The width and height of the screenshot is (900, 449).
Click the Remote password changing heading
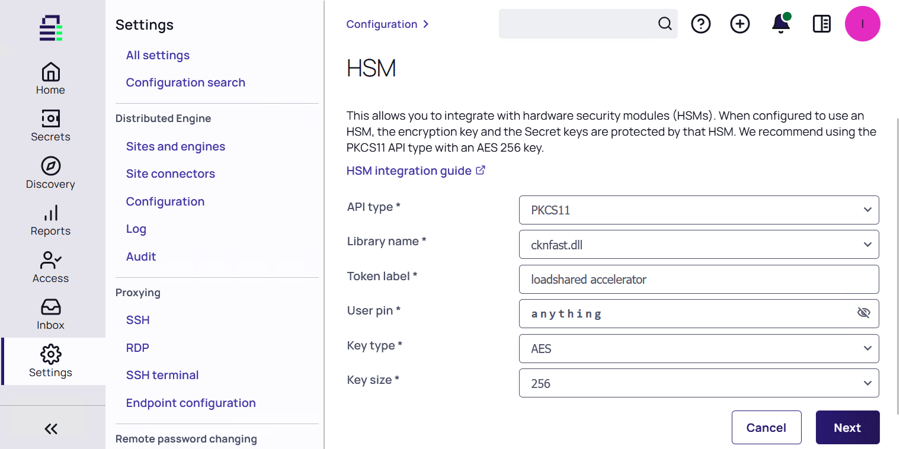coord(186,439)
